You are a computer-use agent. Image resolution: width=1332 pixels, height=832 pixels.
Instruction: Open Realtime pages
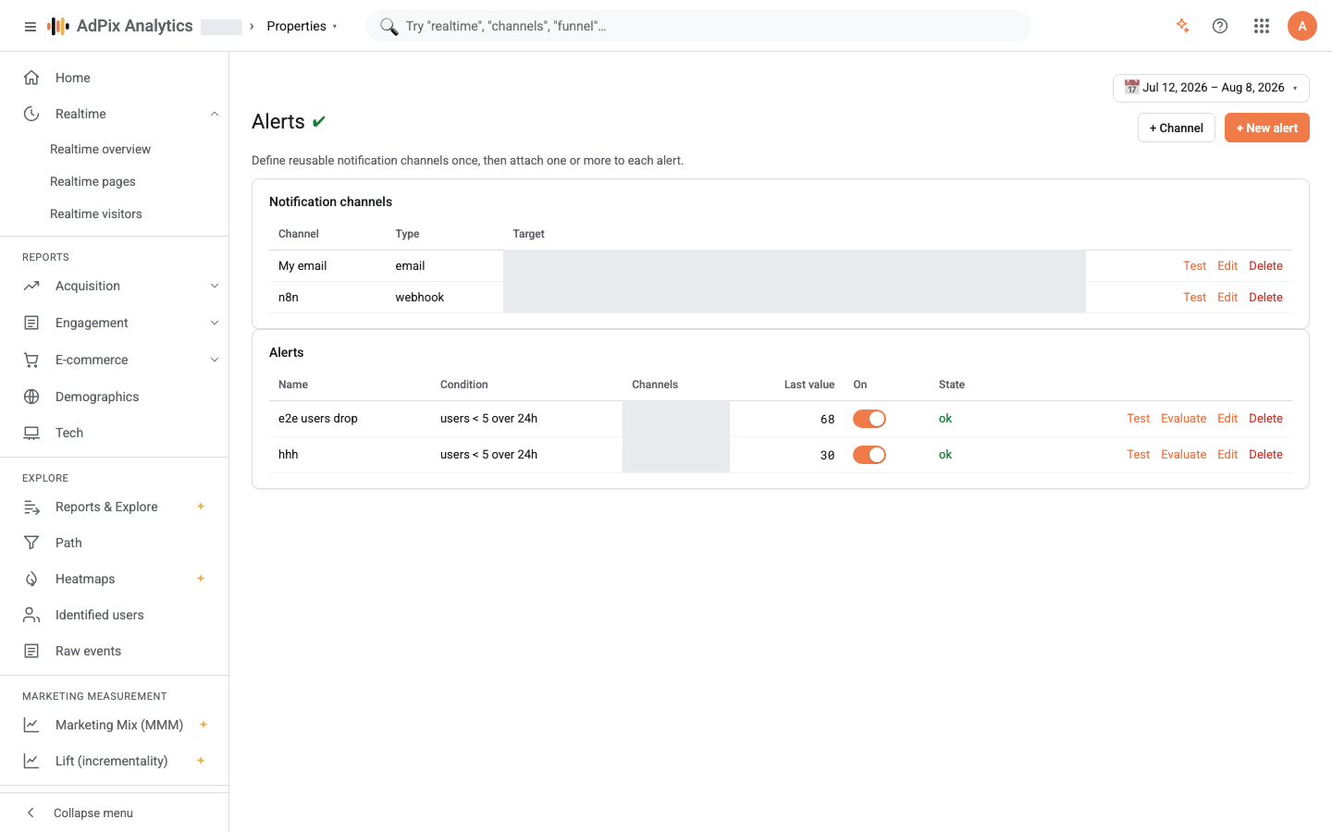(92, 181)
